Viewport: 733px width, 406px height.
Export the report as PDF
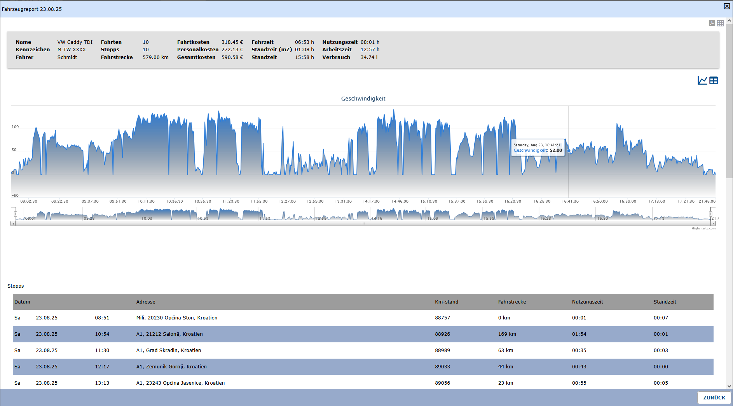(x=712, y=23)
